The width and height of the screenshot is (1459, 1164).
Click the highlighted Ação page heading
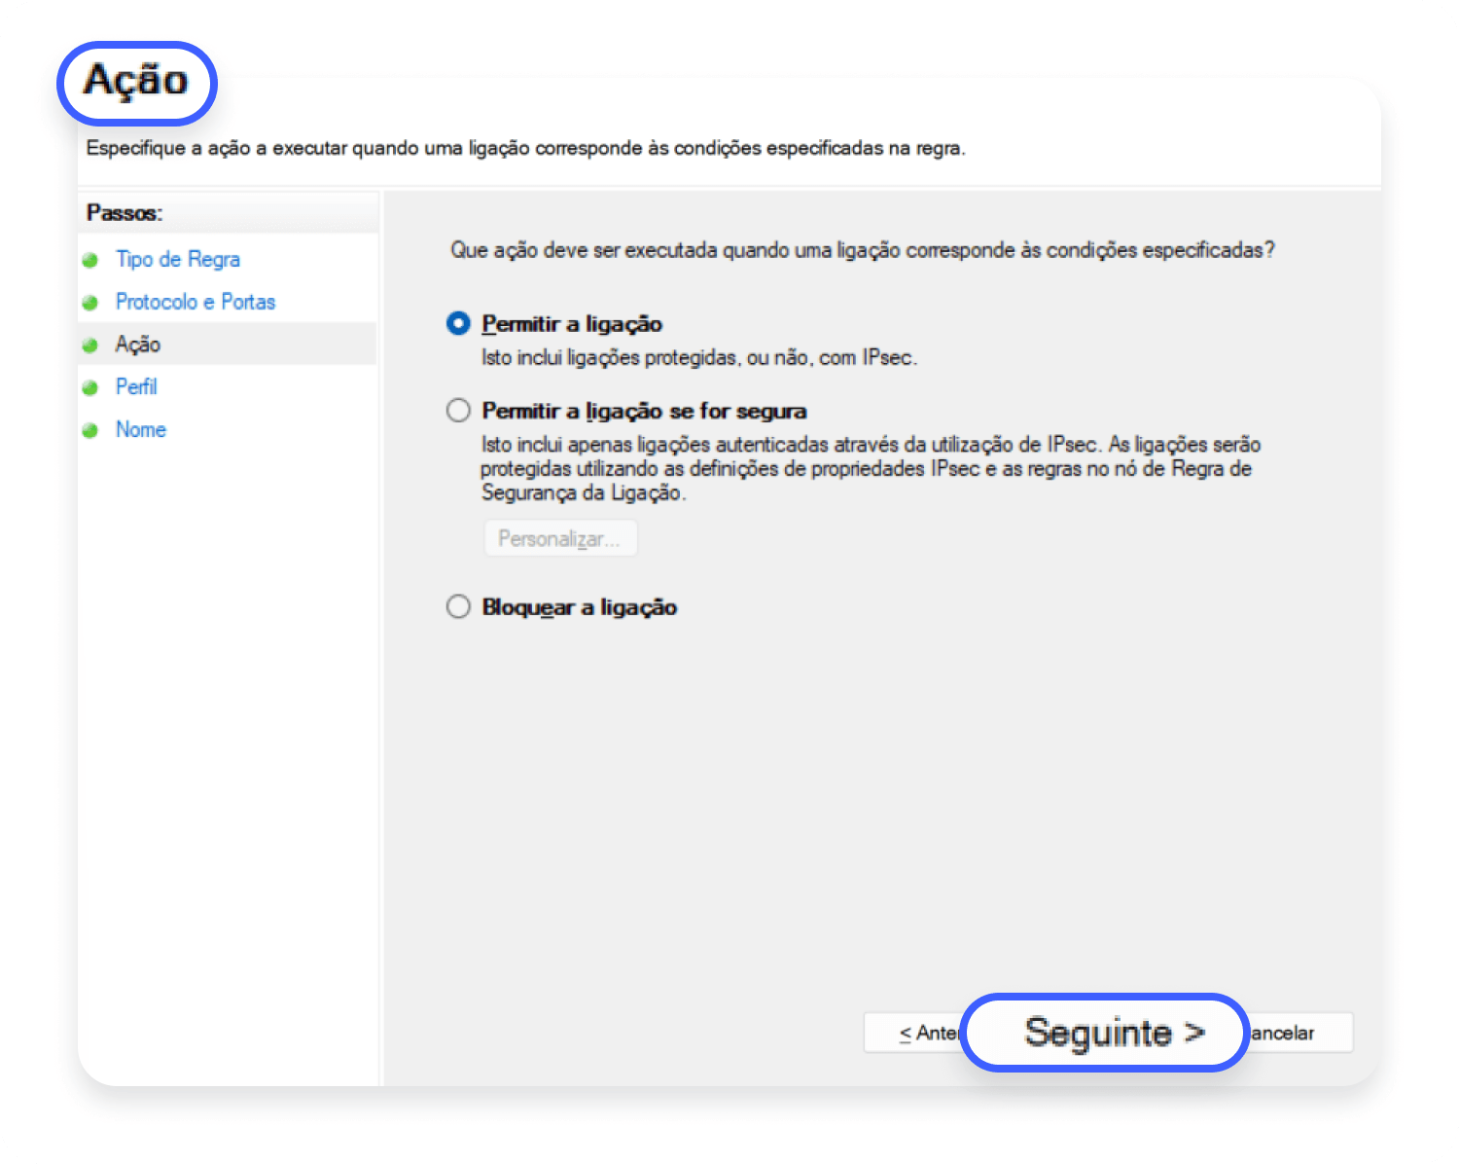pos(136,82)
